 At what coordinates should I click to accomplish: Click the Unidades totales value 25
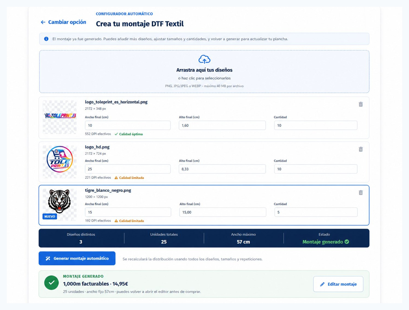[164, 242]
